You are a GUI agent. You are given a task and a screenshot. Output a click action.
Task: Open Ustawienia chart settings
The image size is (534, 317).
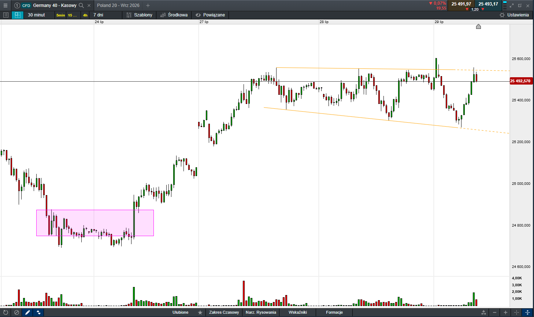pyautogui.click(x=514, y=15)
